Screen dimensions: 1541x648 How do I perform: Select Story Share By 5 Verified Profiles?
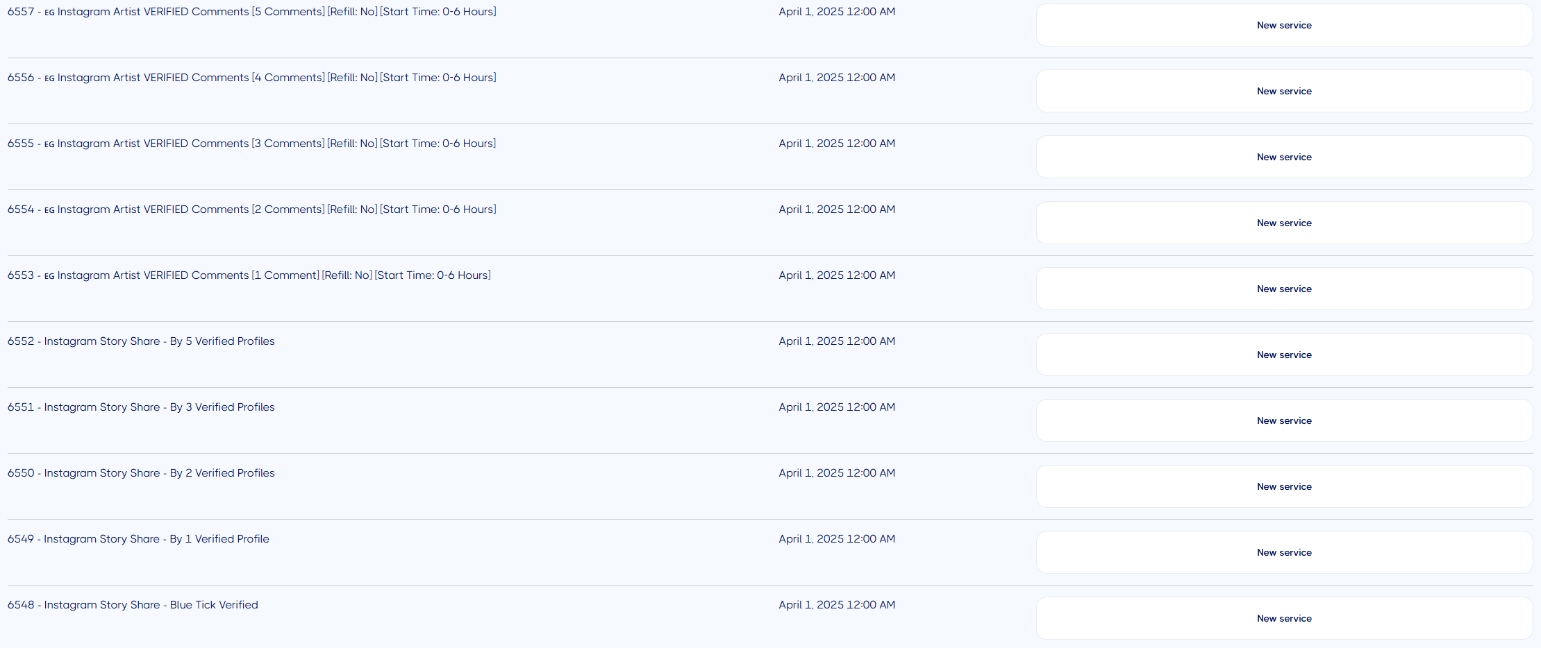(141, 341)
